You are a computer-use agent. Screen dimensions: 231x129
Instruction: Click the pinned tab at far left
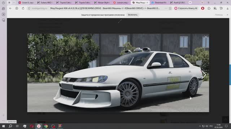click(9, 3)
